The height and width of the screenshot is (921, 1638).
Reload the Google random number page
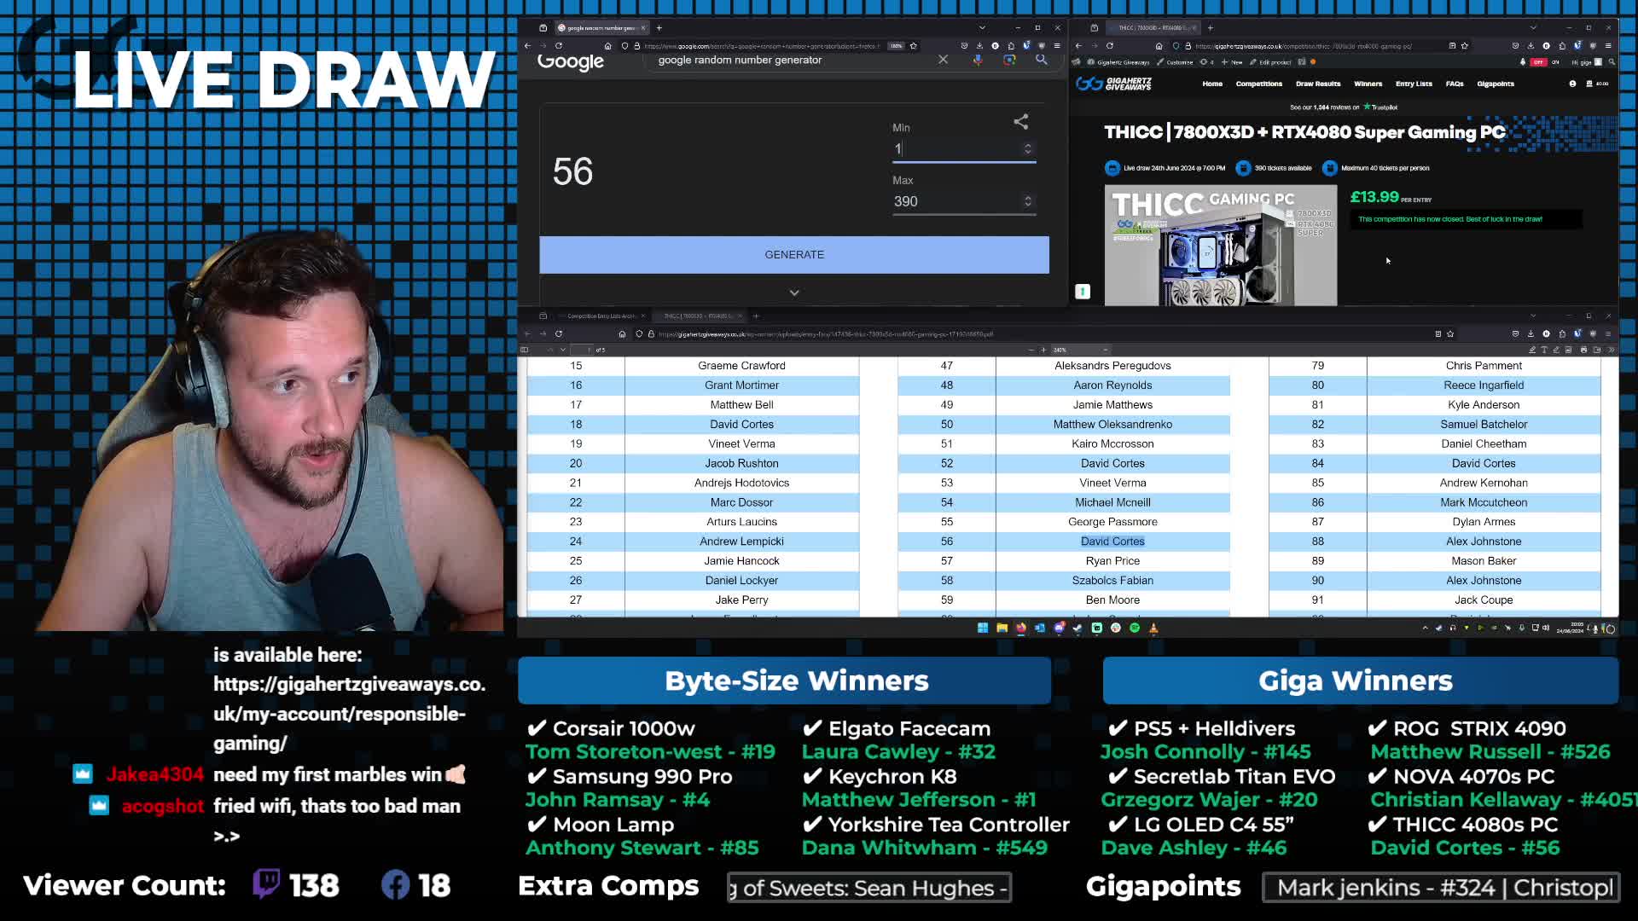[559, 46]
